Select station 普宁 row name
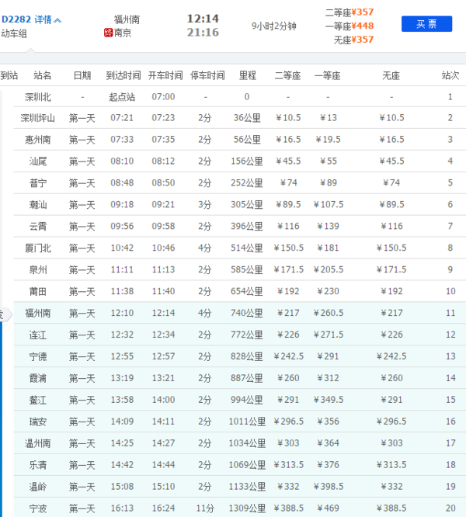Viewport: 466px width, 517px height. pos(37,183)
